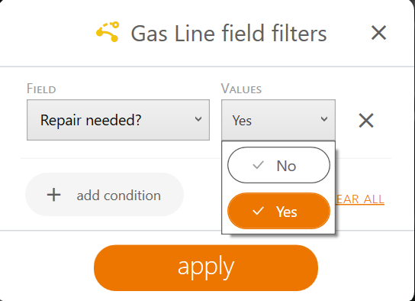Close the Gas Line field filters dialog
This screenshot has width=415, height=301.
(x=378, y=33)
